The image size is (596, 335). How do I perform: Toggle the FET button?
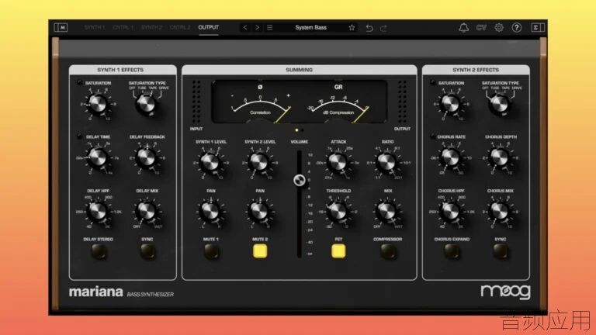[x=338, y=251]
